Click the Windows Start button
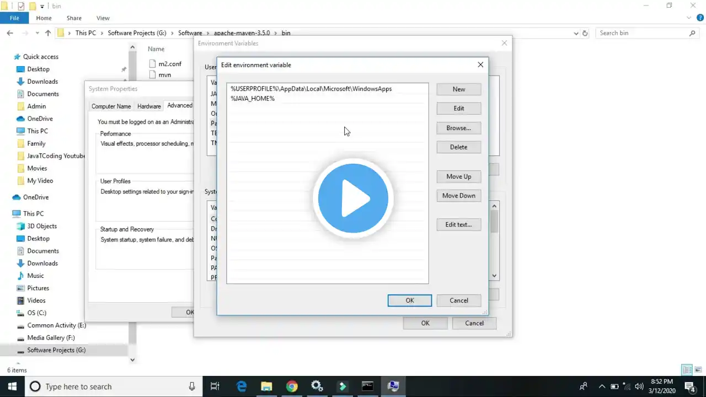Screen dimensions: 706x397 coord(12,387)
